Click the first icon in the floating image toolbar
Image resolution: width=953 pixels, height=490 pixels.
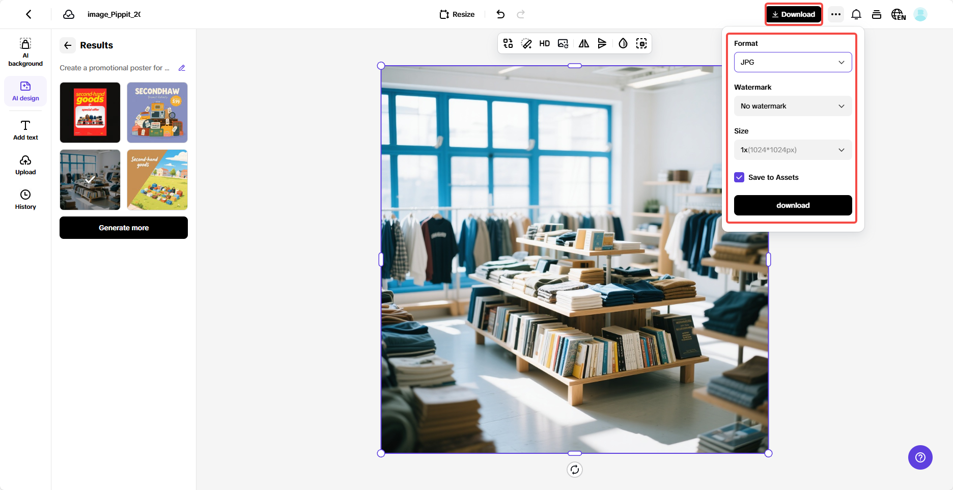[508, 43]
